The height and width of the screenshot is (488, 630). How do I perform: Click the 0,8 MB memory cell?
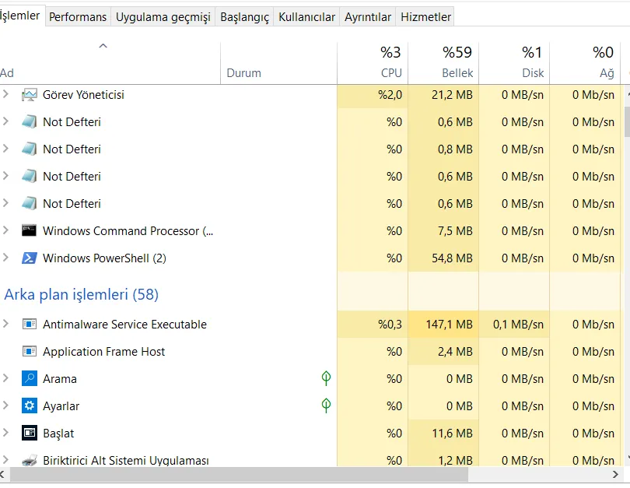[443, 149]
